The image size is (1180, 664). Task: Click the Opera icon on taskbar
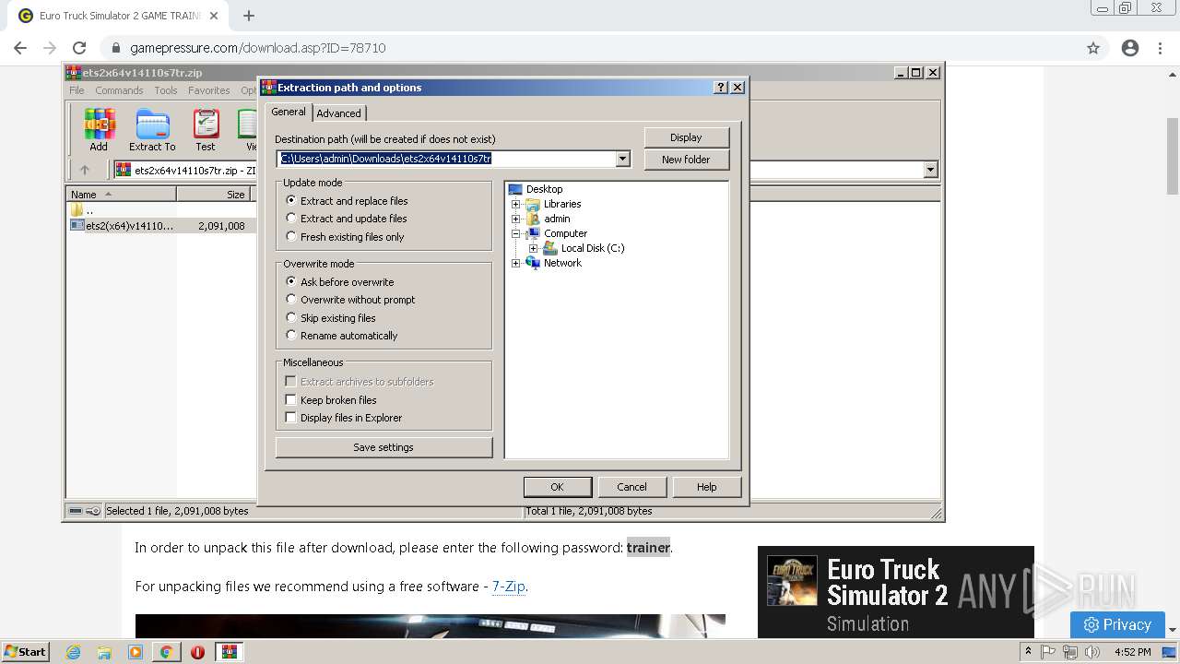tap(197, 652)
